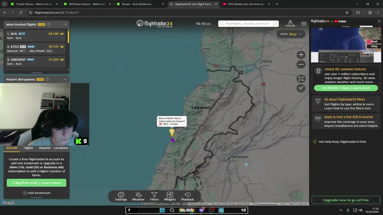Screen dimensions: 383x215
Task: Open the VIEW Map dropdown
Action: click(x=291, y=34)
